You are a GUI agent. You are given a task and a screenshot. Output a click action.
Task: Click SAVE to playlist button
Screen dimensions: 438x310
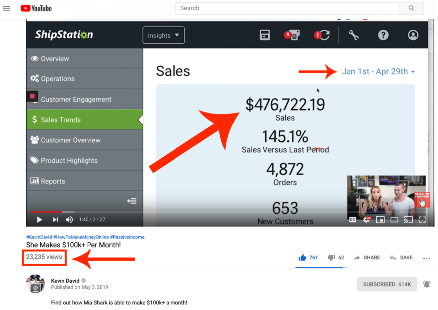(401, 258)
